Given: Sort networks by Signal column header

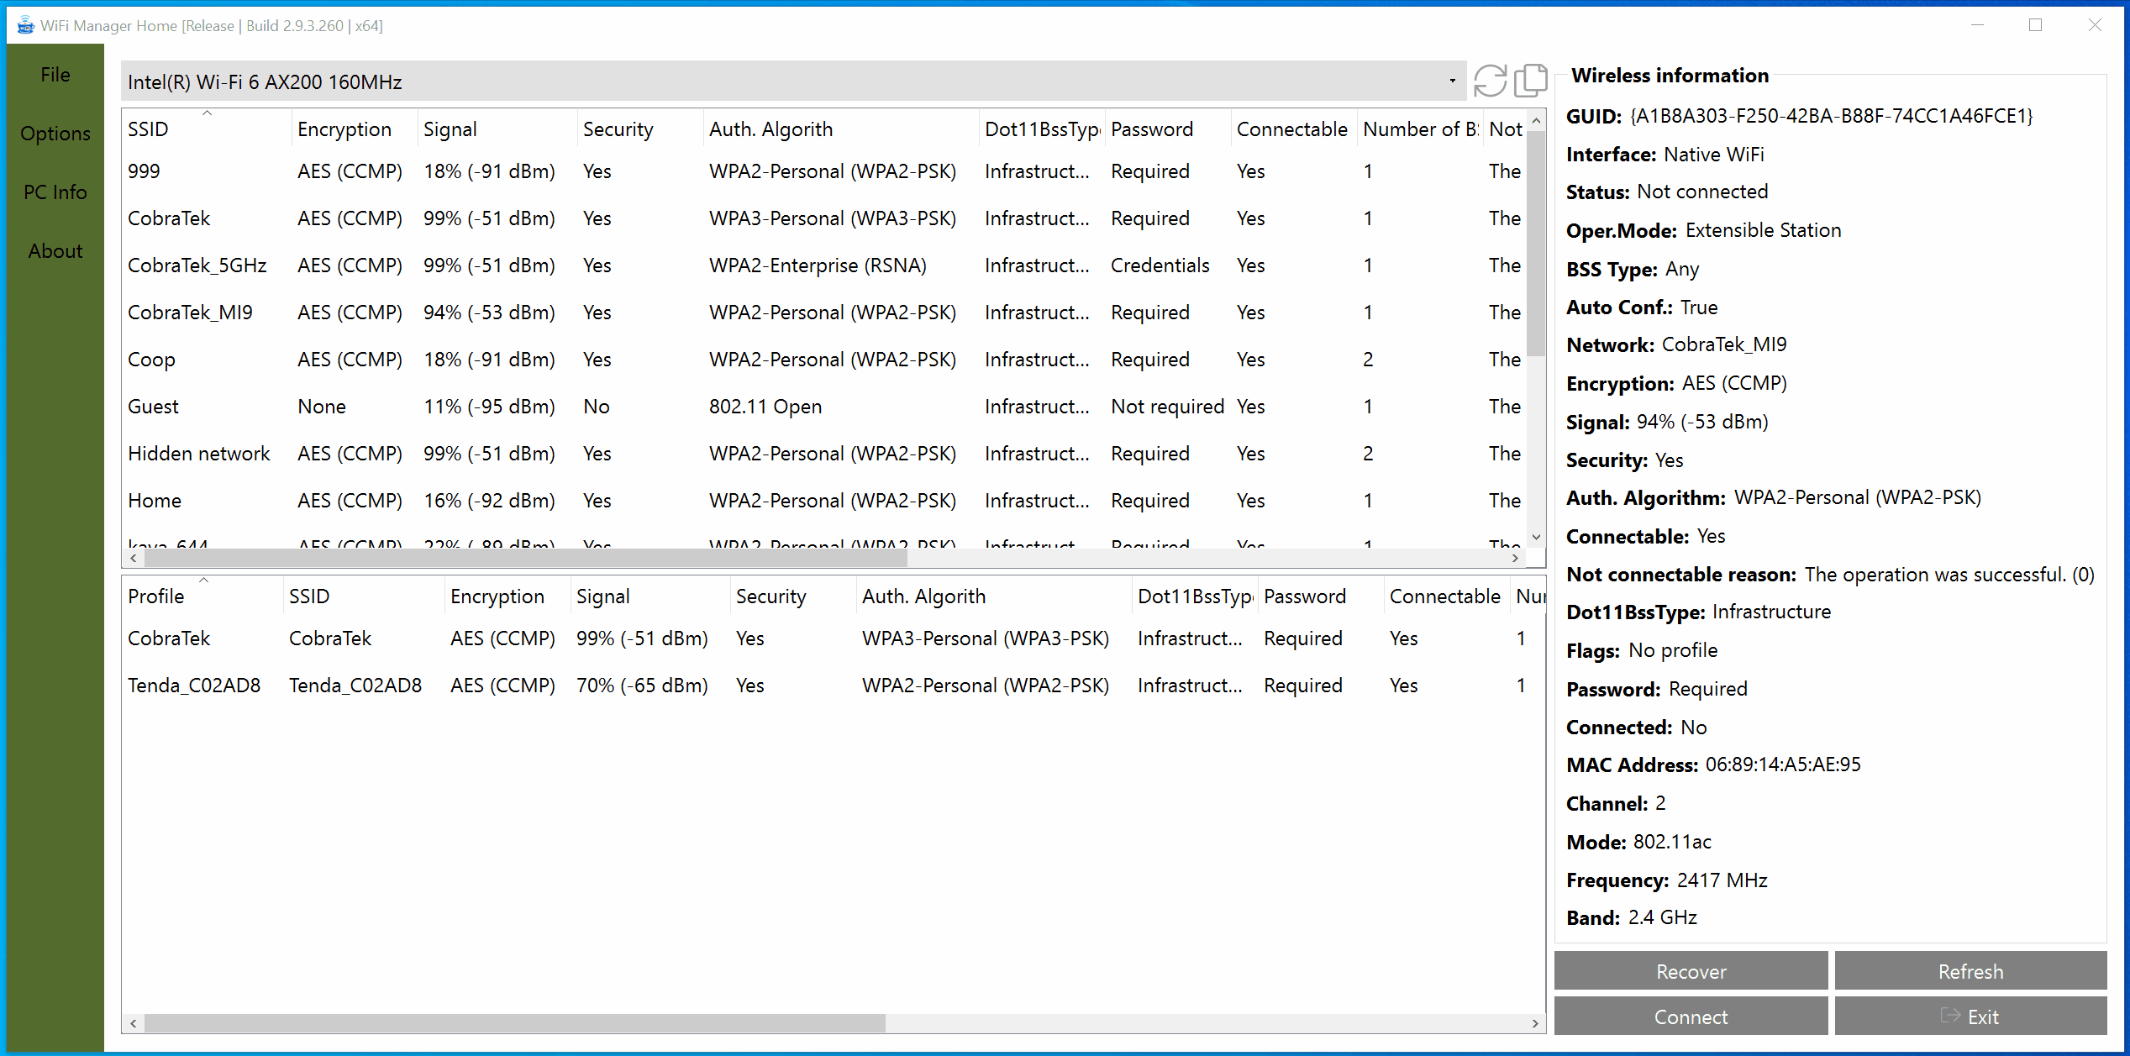Looking at the screenshot, I should 497,129.
